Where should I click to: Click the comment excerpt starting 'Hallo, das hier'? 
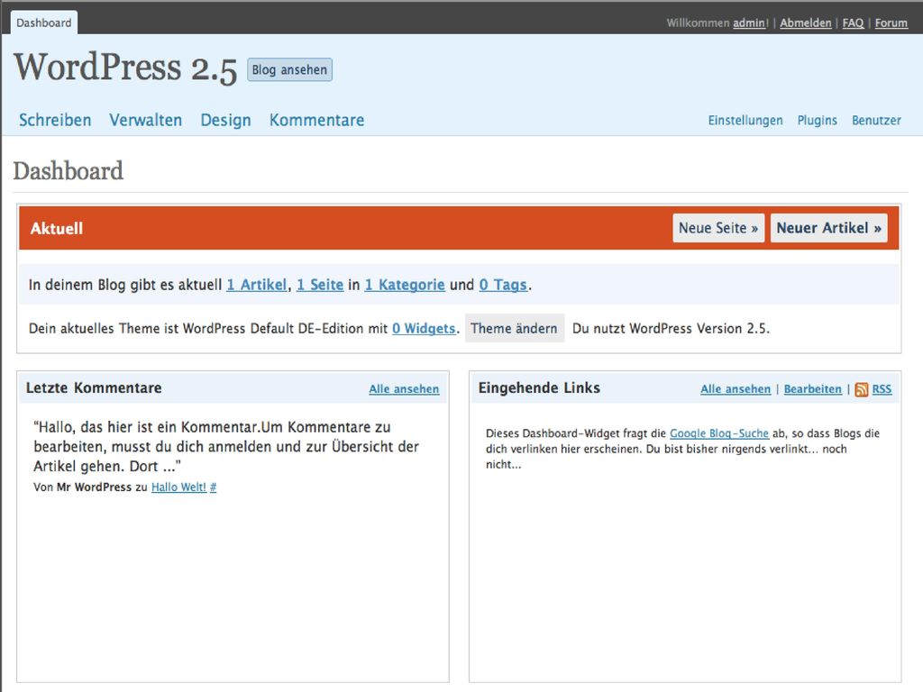coord(226,447)
